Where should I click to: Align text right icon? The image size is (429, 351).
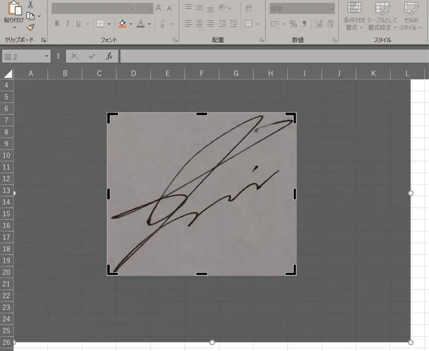(210, 23)
